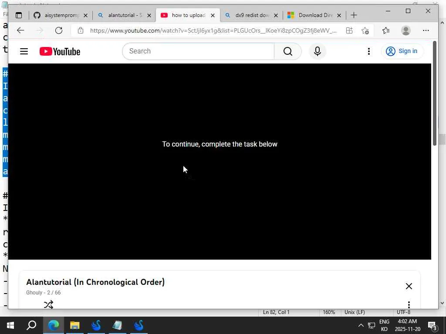View site information lock icon
This screenshot has height=334, width=446.
81,30
